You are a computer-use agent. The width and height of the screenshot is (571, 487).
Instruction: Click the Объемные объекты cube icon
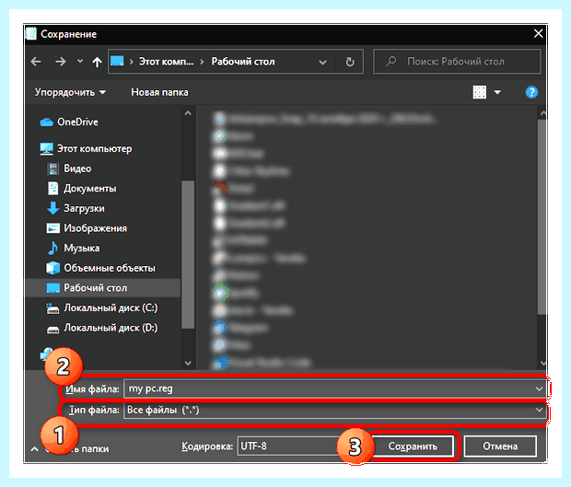[52, 268]
